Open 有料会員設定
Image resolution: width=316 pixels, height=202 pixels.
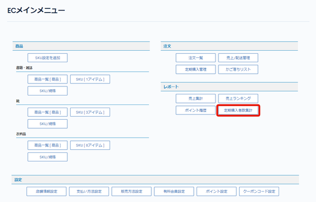(174, 191)
